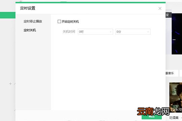Screen dimensions: 182x121
Task: Click the 定时设置 dialog title
Action: 28,8
